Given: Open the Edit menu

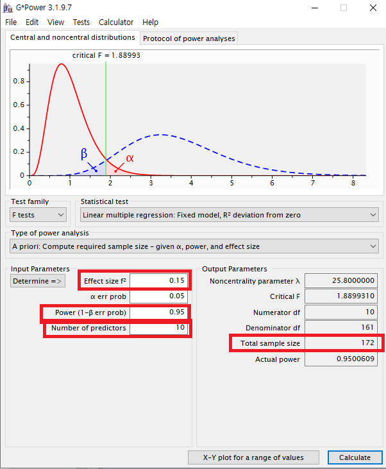Looking at the screenshot, I should 32,22.
